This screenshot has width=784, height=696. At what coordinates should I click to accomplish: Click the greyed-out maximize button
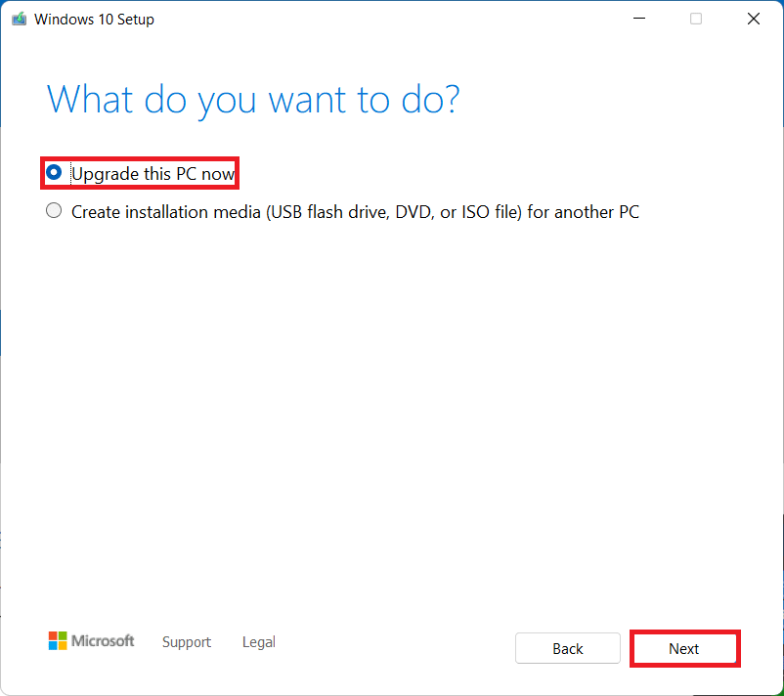click(696, 20)
